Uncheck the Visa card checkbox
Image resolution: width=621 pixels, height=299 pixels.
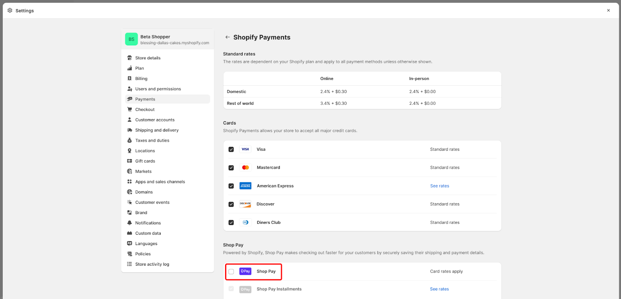(x=231, y=149)
